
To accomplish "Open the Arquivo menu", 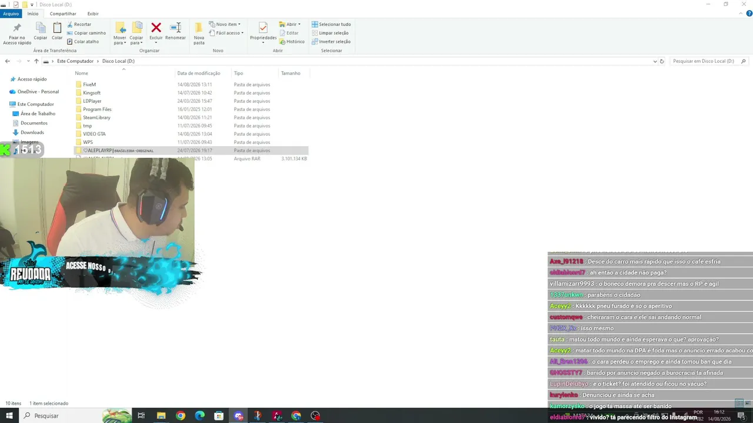I will point(11,14).
